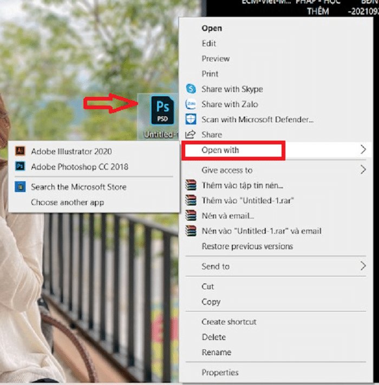Expand the Give access to arrow
The height and width of the screenshot is (385, 379).
(363, 170)
